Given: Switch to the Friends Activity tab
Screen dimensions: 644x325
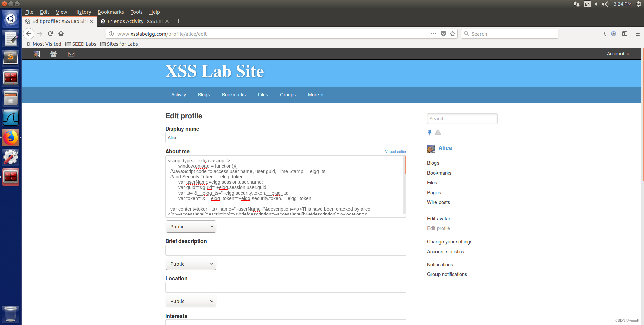Looking at the screenshot, I should pos(135,21).
